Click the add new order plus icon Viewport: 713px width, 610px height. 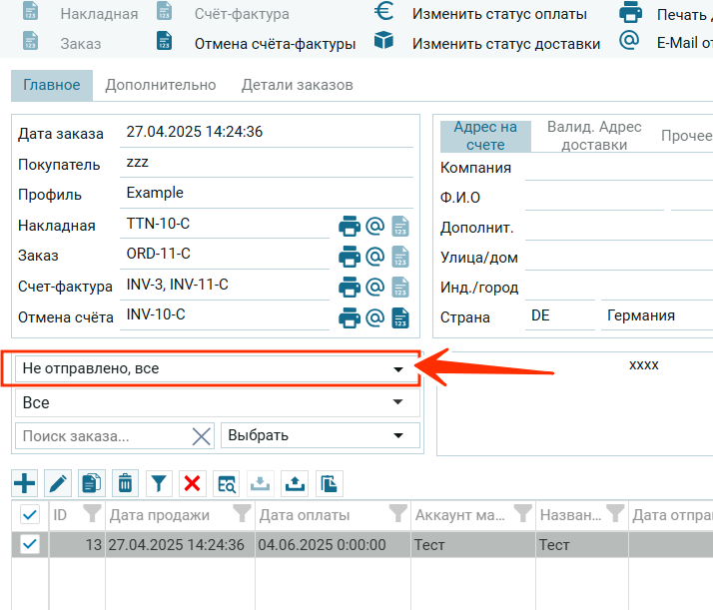[25, 484]
